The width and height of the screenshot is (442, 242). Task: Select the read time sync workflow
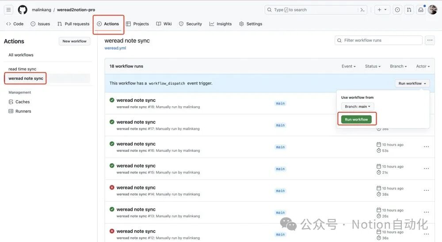point(22,69)
